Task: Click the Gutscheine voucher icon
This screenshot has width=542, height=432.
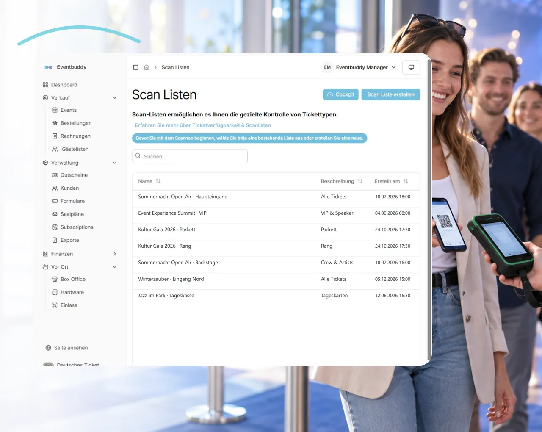Action: 55,175
